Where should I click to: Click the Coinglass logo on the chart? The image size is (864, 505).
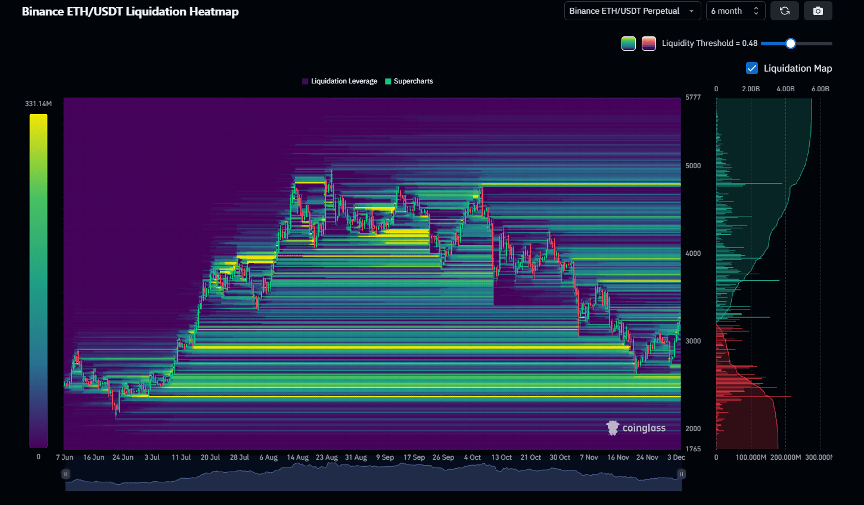point(612,427)
